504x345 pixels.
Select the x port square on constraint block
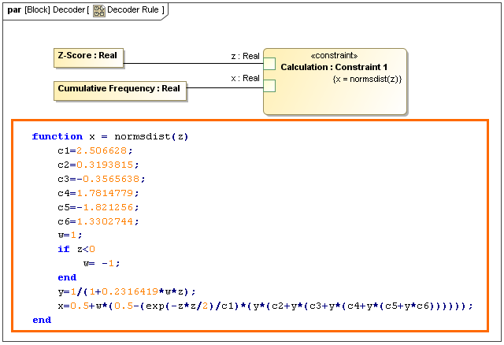[x=269, y=86]
